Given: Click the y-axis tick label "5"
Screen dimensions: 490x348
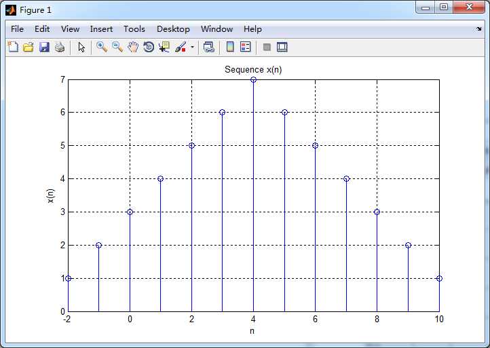Looking at the screenshot, I should click(x=63, y=146).
